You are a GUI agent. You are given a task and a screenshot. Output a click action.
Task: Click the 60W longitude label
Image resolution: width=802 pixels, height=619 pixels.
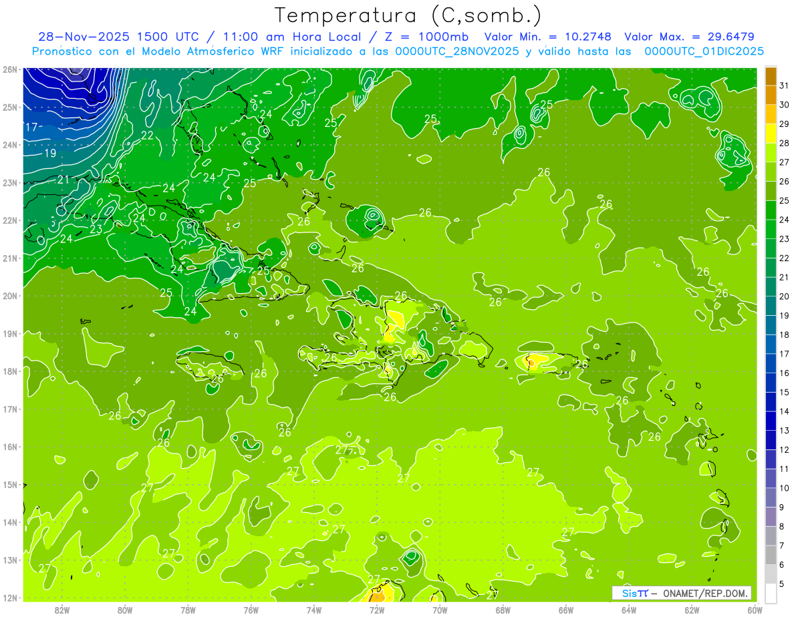(754, 610)
